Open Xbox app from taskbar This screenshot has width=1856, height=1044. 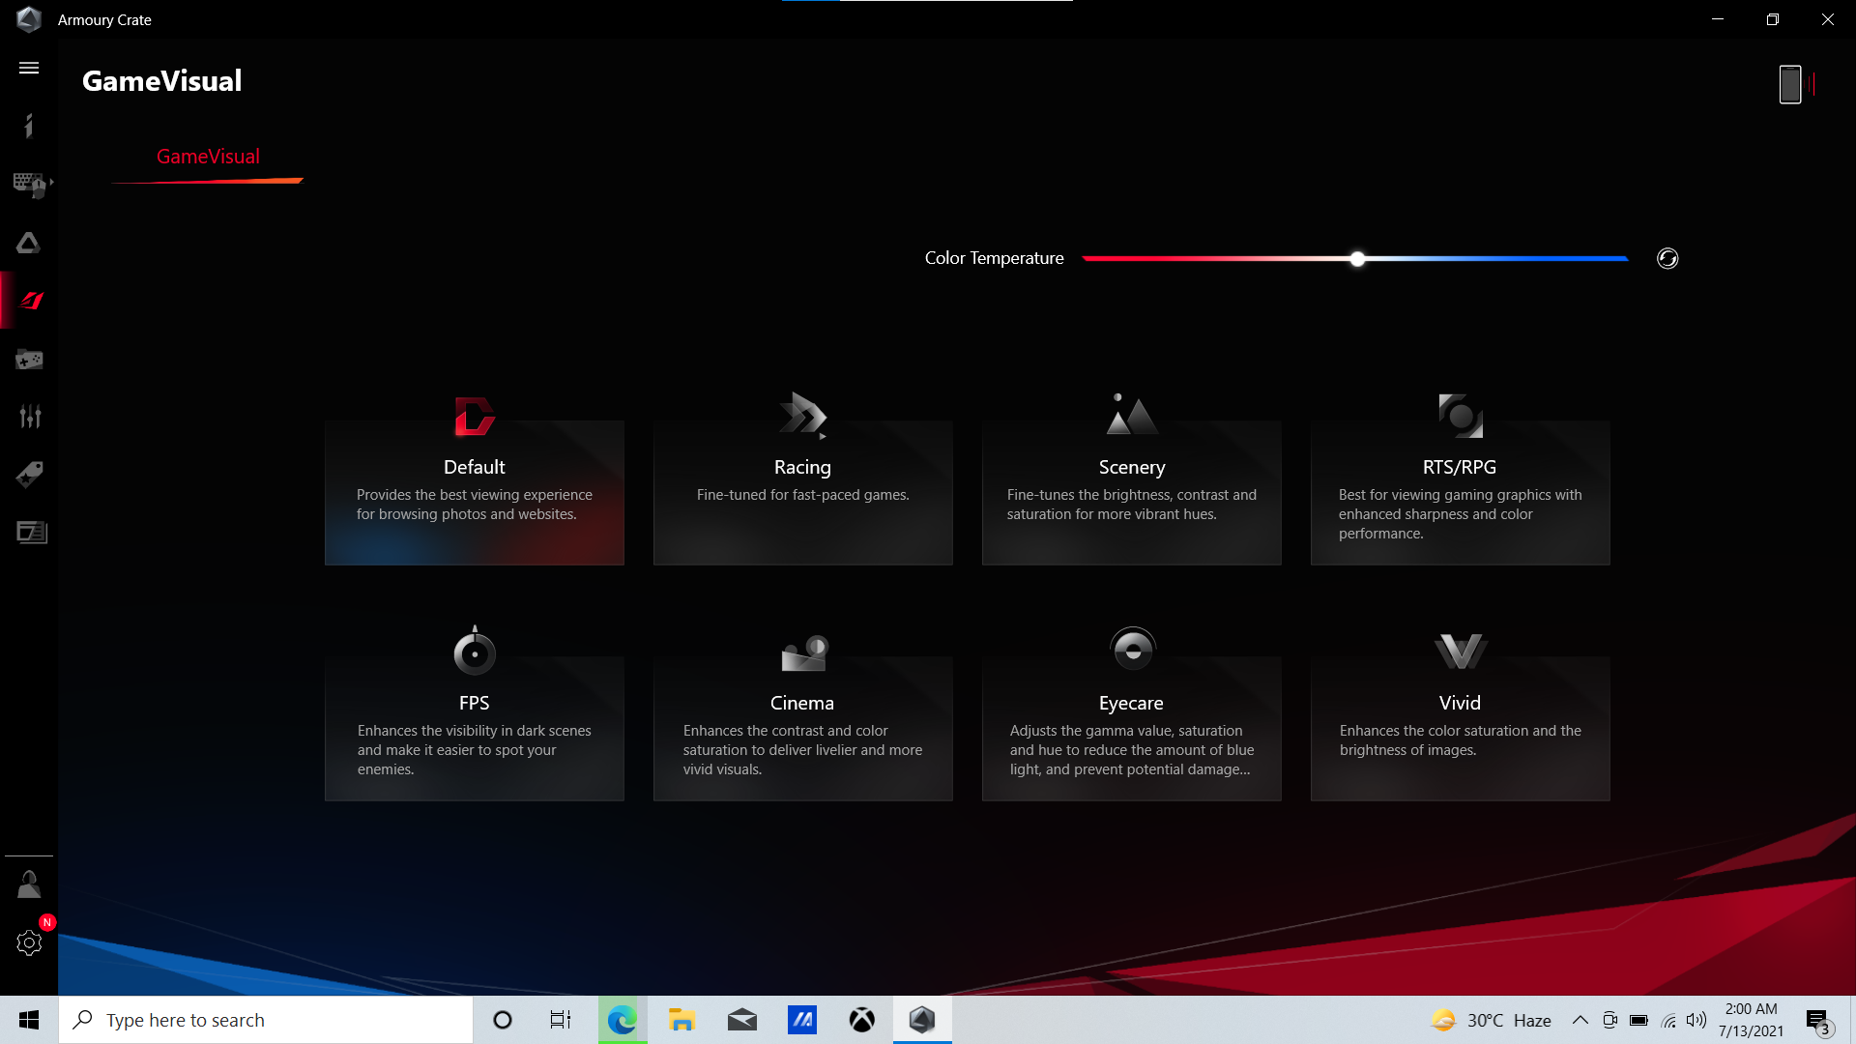[x=862, y=1020]
